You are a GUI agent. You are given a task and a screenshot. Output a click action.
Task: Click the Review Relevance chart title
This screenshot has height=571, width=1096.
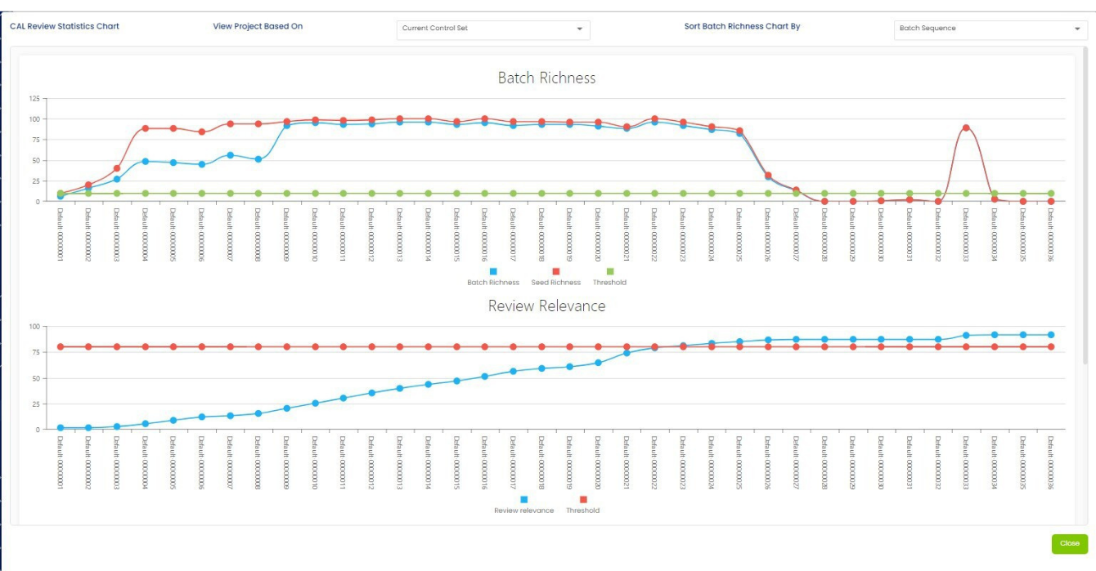point(546,306)
